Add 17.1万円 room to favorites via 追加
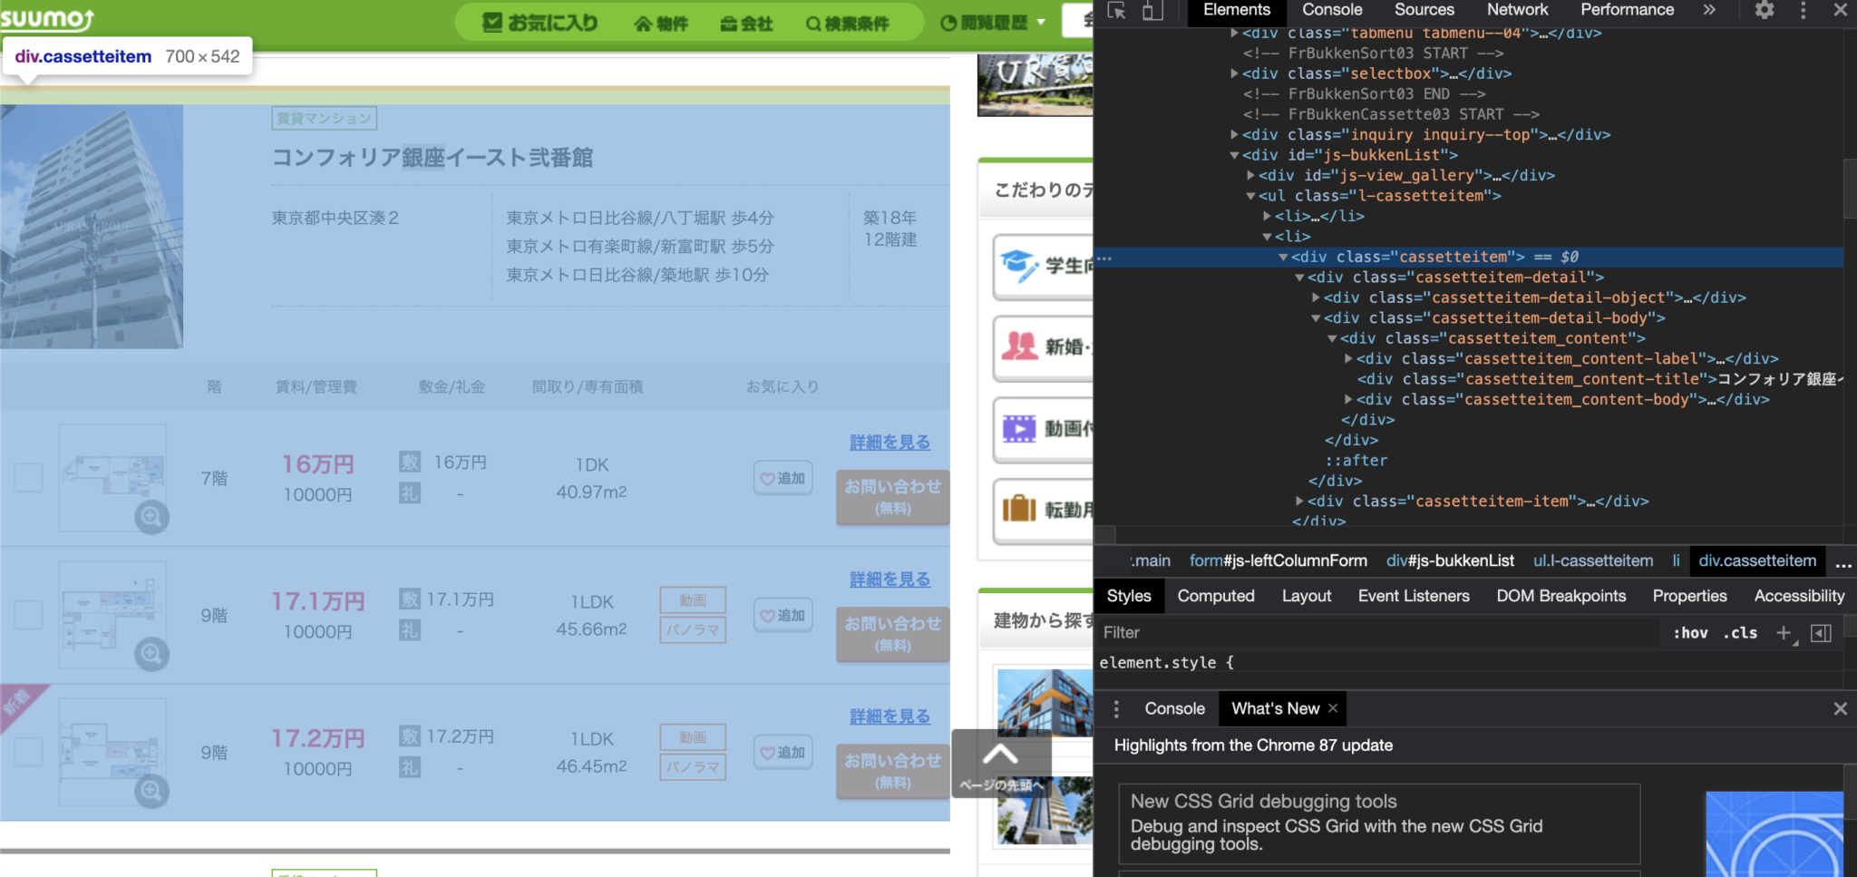Image resolution: width=1857 pixels, height=877 pixels. pyautogui.click(x=783, y=615)
